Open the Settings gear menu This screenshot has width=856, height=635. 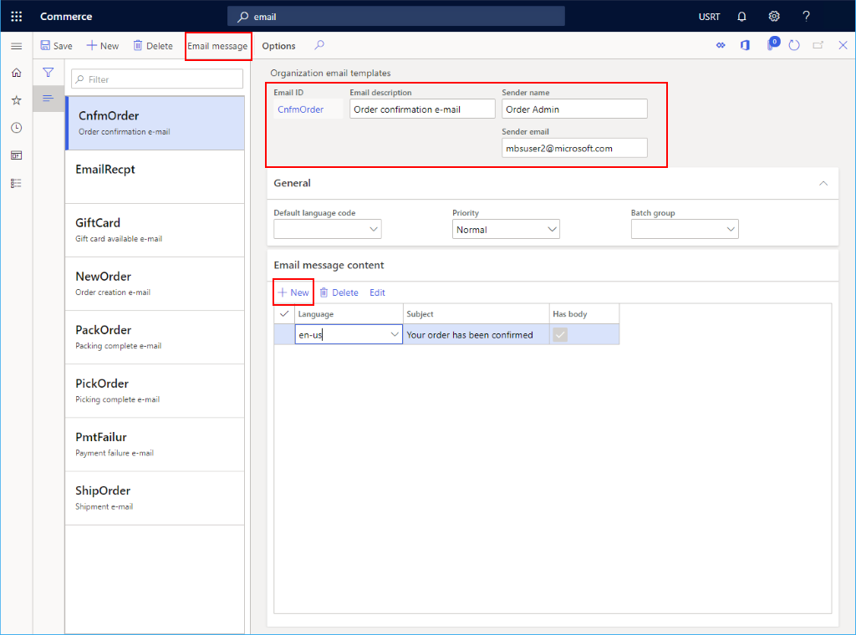pyautogui.click(x=773, y=16)
